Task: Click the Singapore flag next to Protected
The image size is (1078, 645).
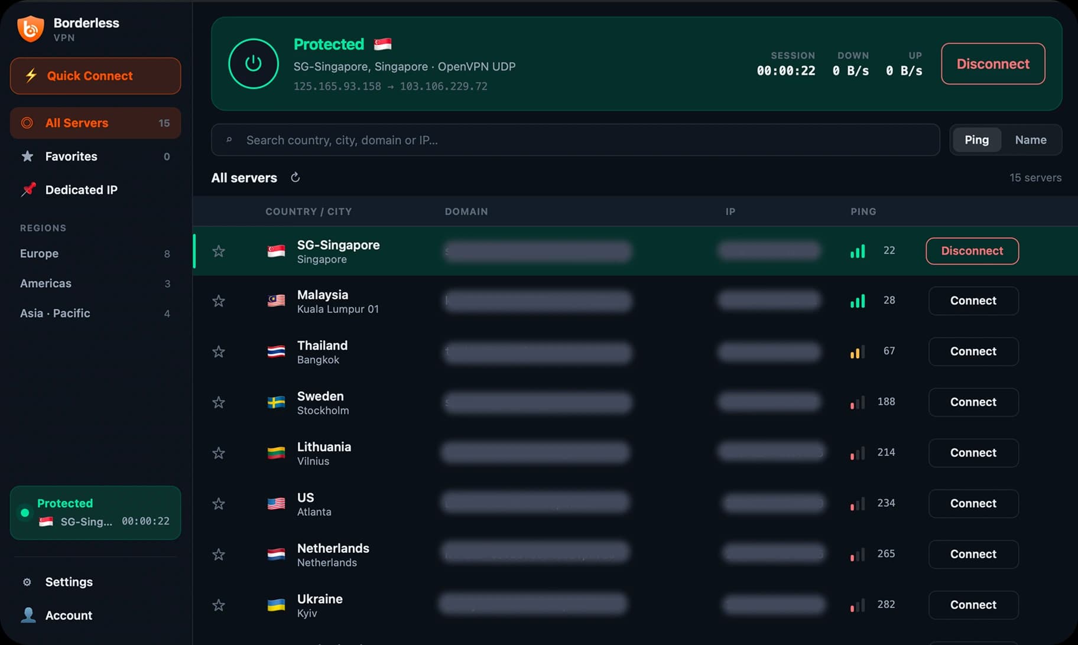Action: pos(382,44)
